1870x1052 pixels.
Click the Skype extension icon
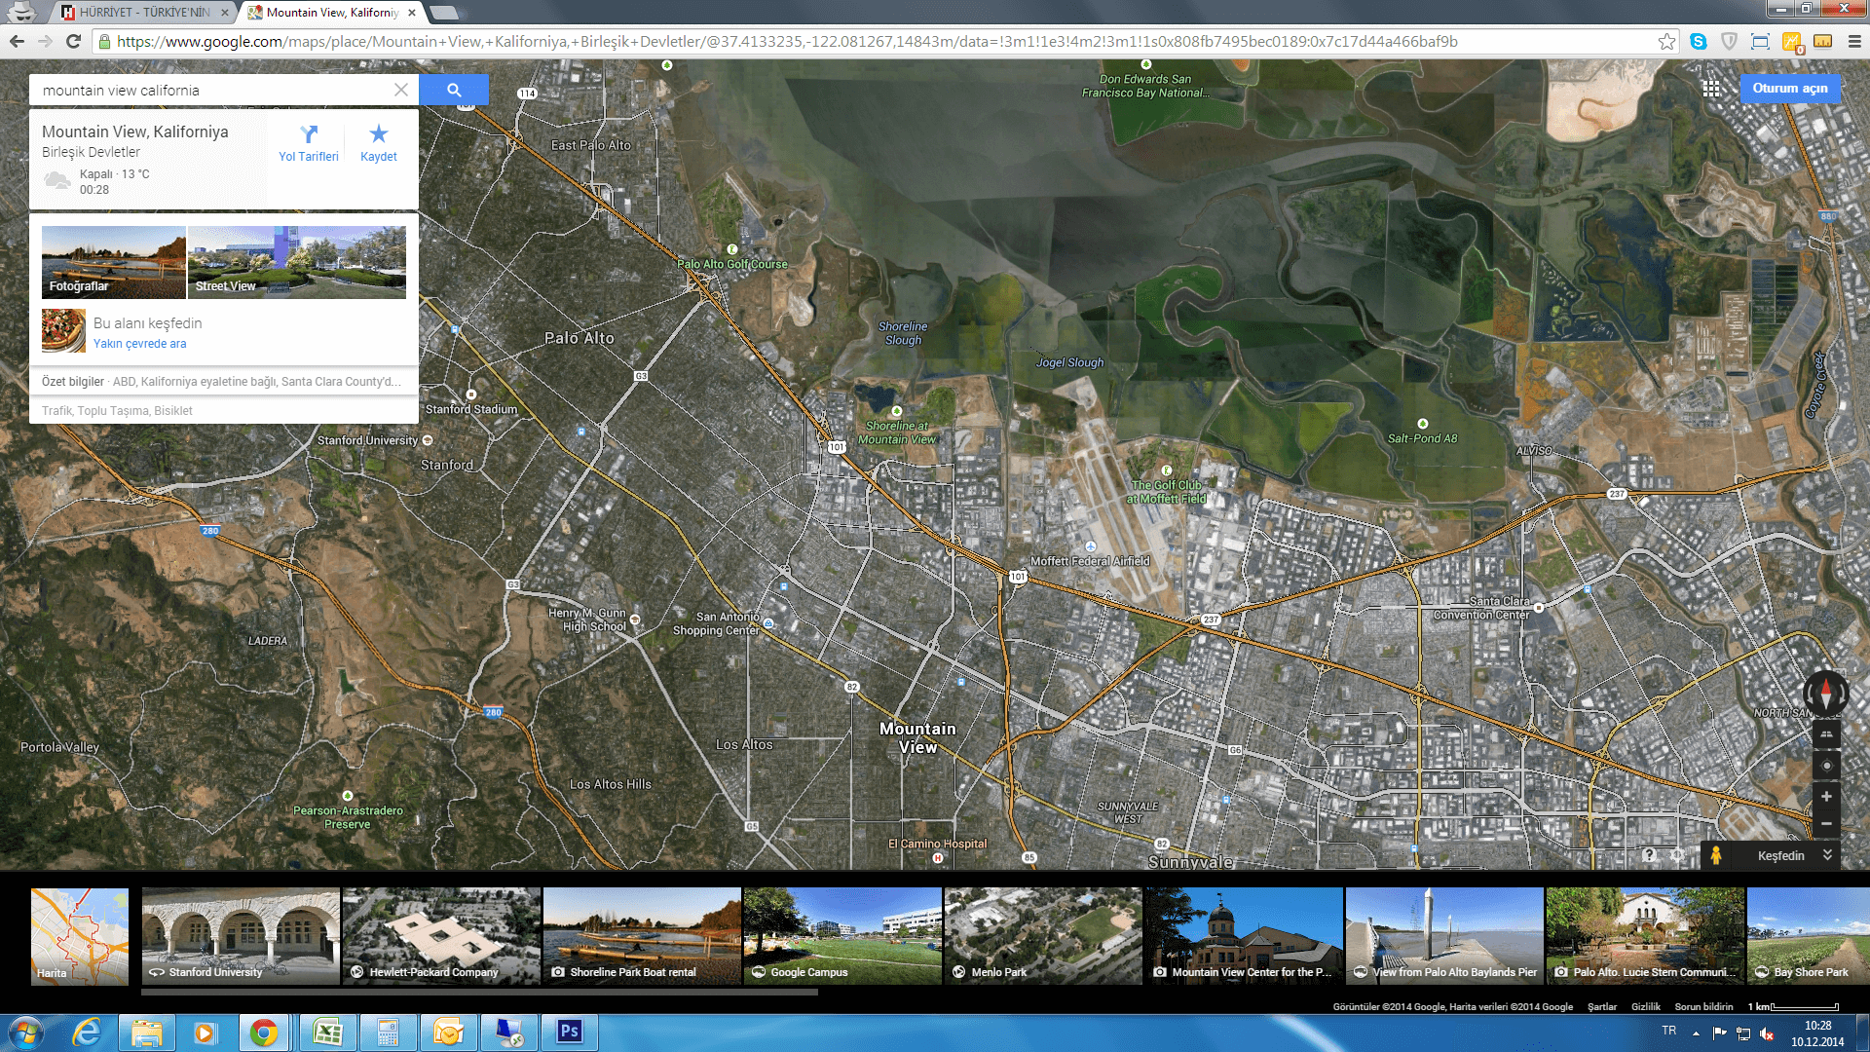[1699, 41]
